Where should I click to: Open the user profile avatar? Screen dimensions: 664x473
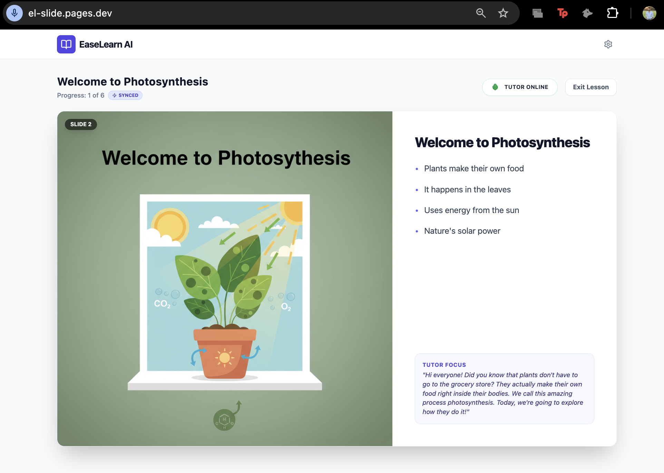(x=649, y=13)
